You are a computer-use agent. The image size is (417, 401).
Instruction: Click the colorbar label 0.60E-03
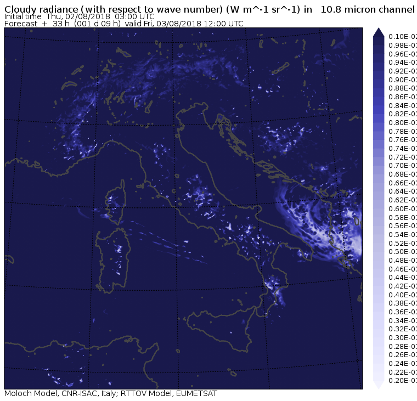403,209
